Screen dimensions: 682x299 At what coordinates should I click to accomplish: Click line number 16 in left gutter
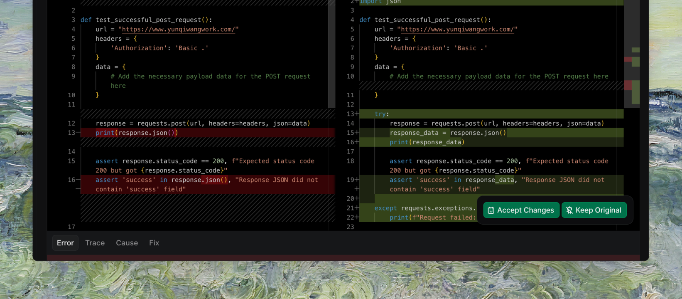71,180
